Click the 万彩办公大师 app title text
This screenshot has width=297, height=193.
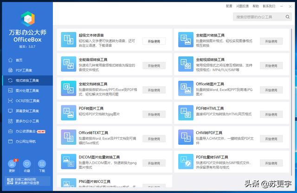tap(28, 32)
